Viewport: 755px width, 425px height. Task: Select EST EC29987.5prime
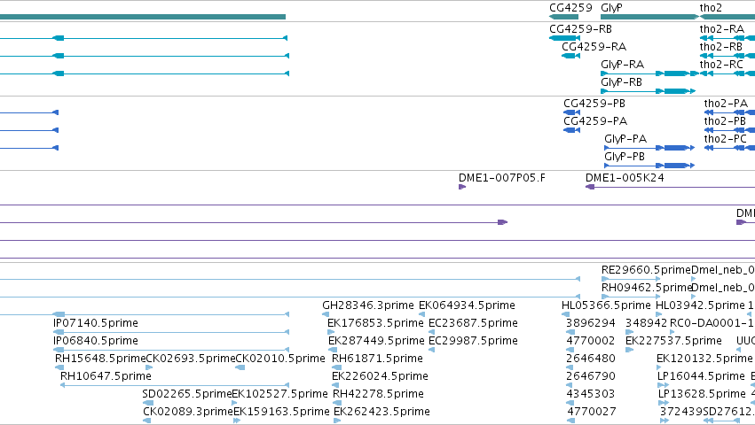pos(474,342)
